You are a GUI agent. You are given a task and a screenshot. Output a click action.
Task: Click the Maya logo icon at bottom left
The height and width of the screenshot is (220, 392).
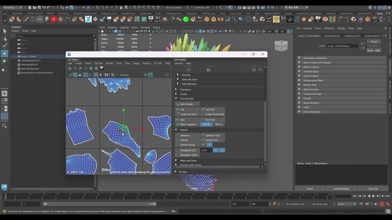4,187
